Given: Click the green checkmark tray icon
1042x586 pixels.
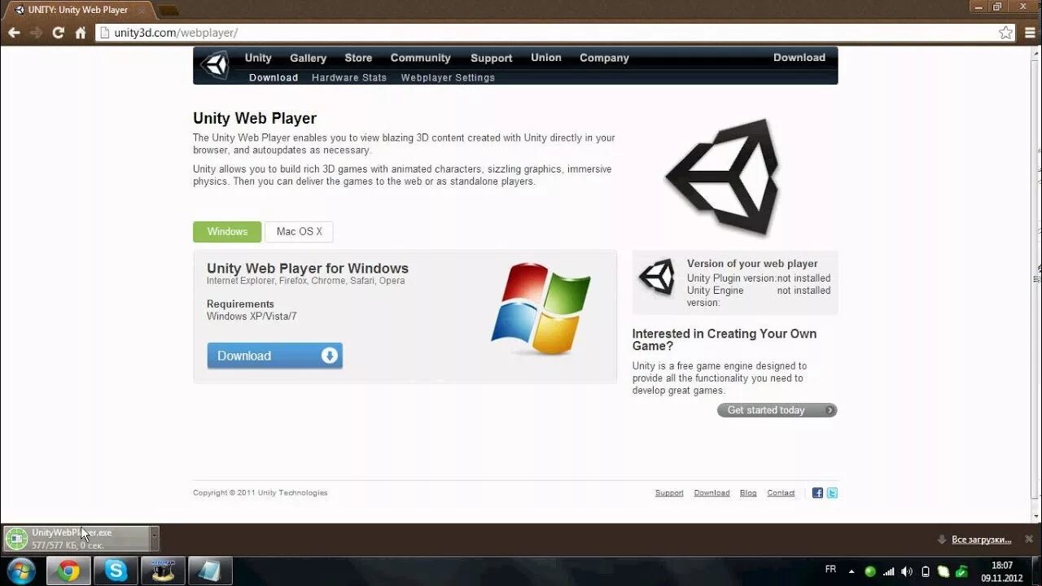Looking at the screenshot, I should coord(961,571).
